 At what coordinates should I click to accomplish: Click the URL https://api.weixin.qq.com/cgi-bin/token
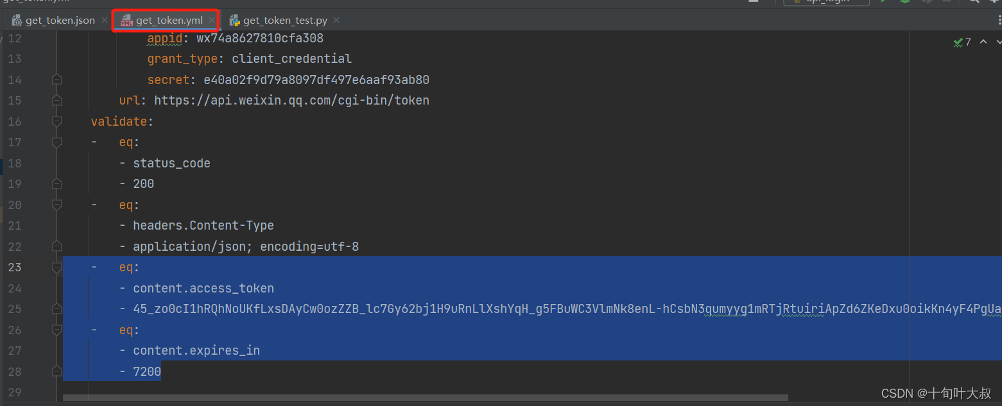click(x=292, y=101)
